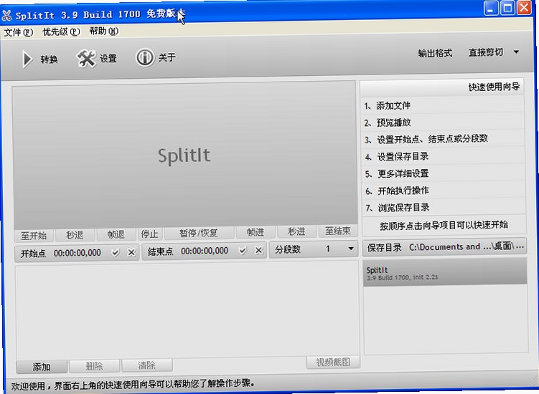Select wizard step 5、更多详细设置
Image resolution: width=539 pixels, height=394 pixels.
tap(444, 173)
